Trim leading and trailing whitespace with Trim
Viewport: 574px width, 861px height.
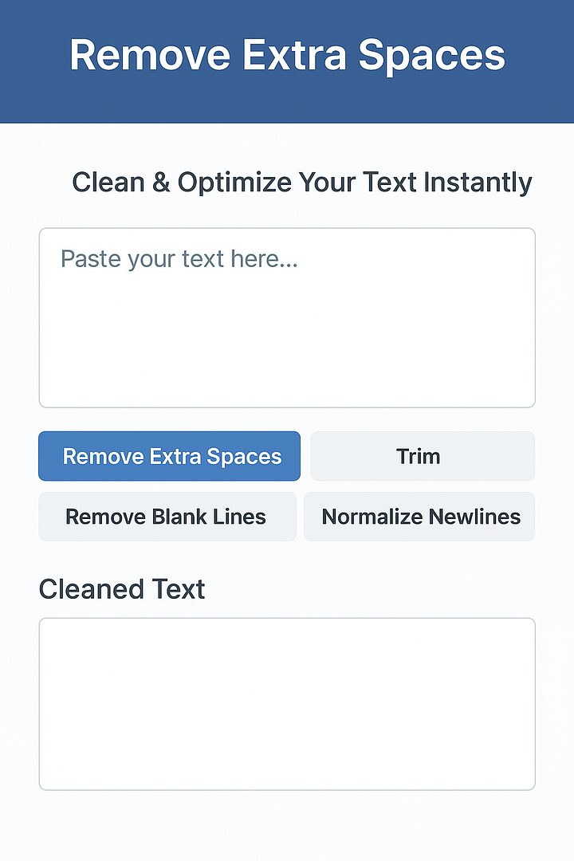(x=423, y=456)
